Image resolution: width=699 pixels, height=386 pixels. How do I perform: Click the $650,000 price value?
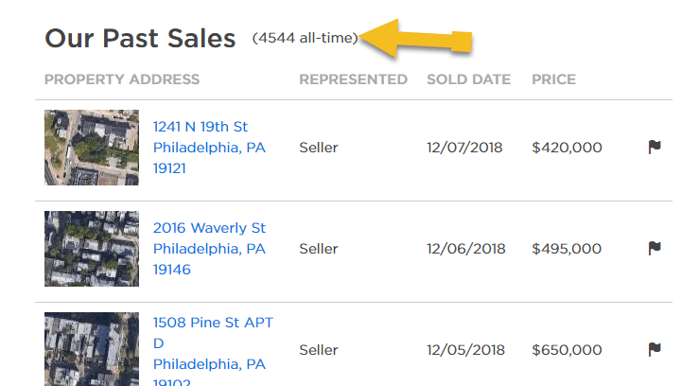(x=567, y=350)
